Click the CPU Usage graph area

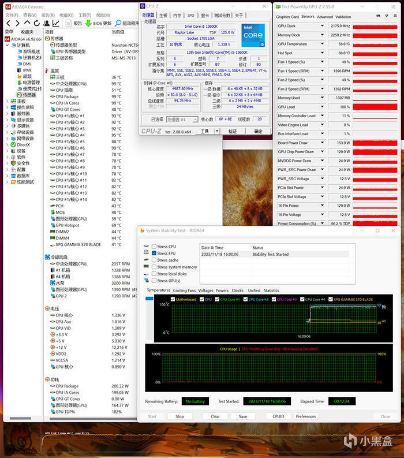[x=269, y=368]
